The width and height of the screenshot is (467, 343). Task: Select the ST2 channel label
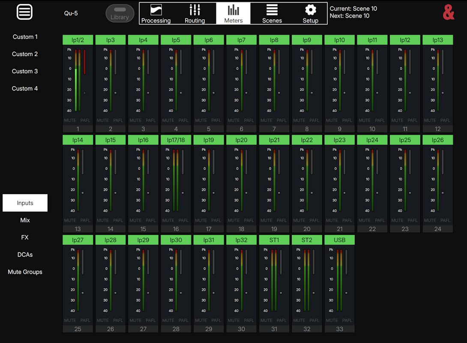tap(307, 240)
